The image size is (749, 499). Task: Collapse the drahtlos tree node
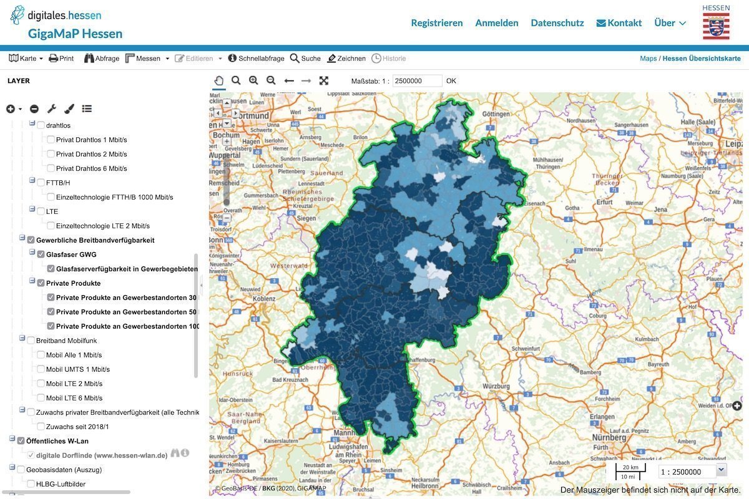click(x=32, y=124)
